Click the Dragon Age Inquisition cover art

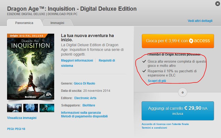point(31,67)
